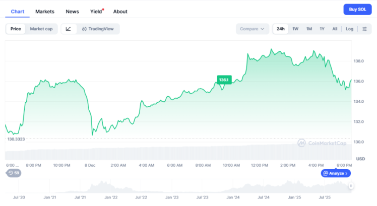Go to the Yield tab
The image size is (377, 206).
[x=95, y=12]
